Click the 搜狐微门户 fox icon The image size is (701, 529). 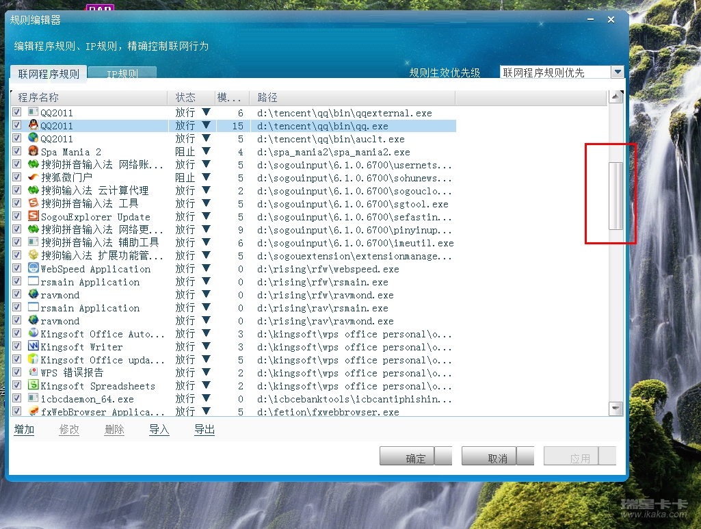(x=33, y=177)
